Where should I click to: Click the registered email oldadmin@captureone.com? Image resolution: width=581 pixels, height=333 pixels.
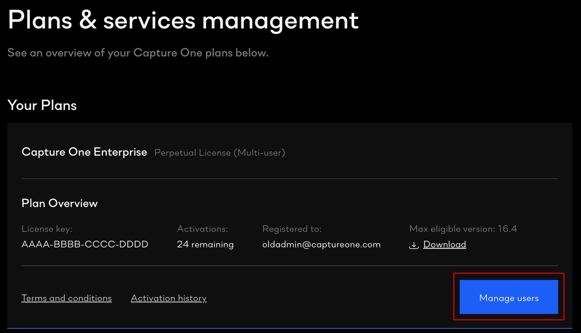pyautogui.click(x=321, y=244)
